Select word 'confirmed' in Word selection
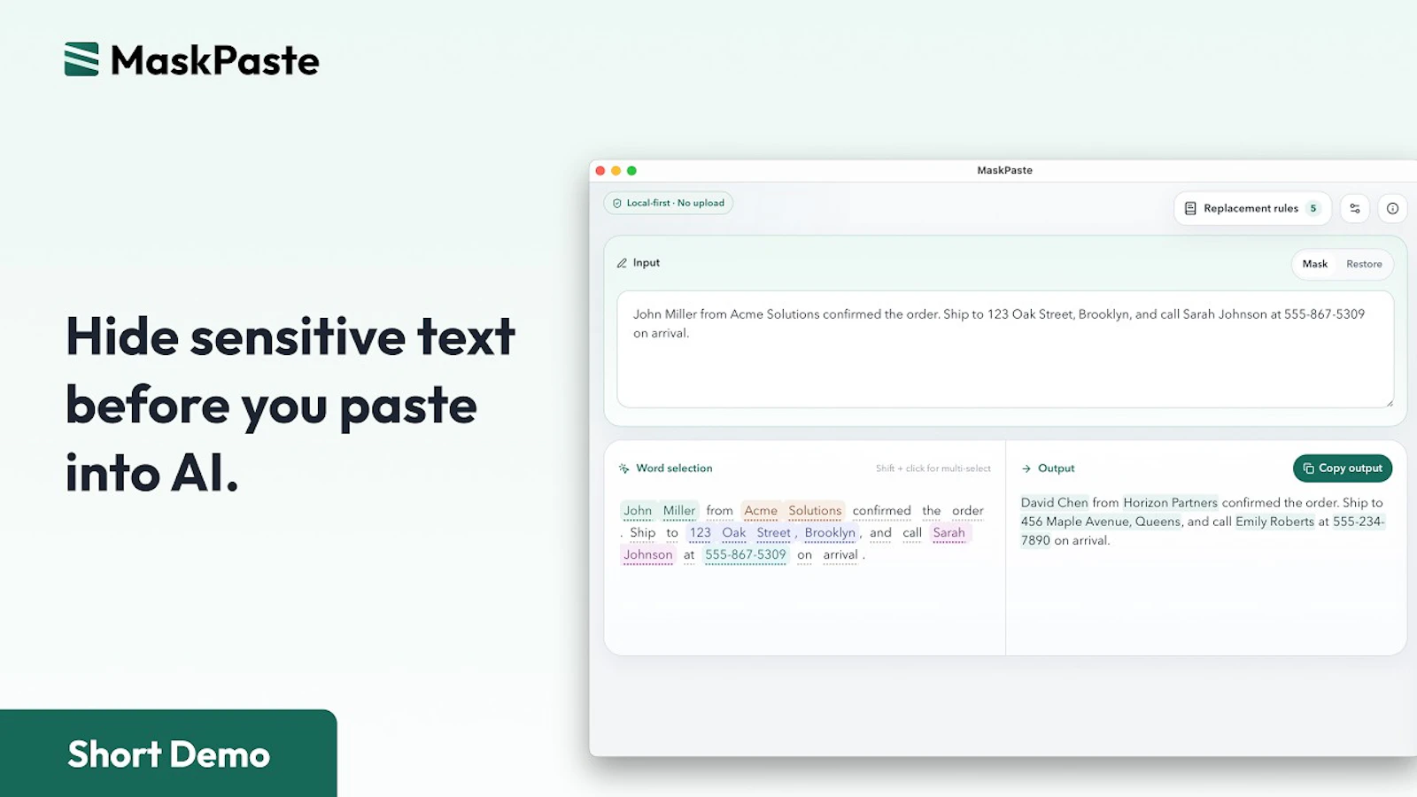The image size is (1417, 797). (881, 511)
